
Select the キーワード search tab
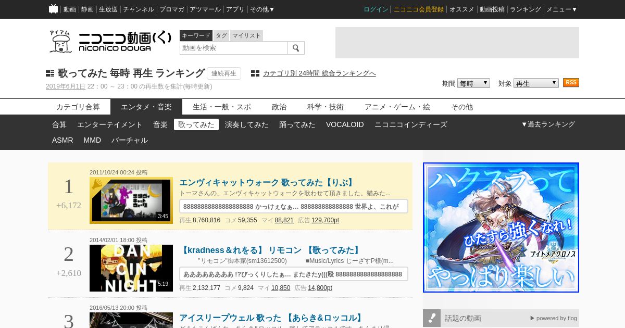click(196, 35)
